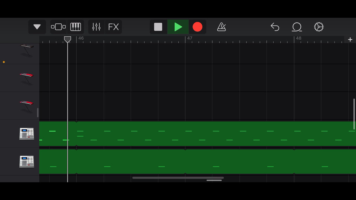The image size is (356, 200).
Task: Jump to bar 47 on the ruler
Action: [189, 38]
